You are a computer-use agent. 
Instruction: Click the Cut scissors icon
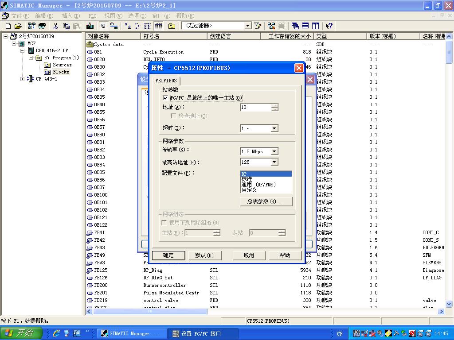coord(55,26)
